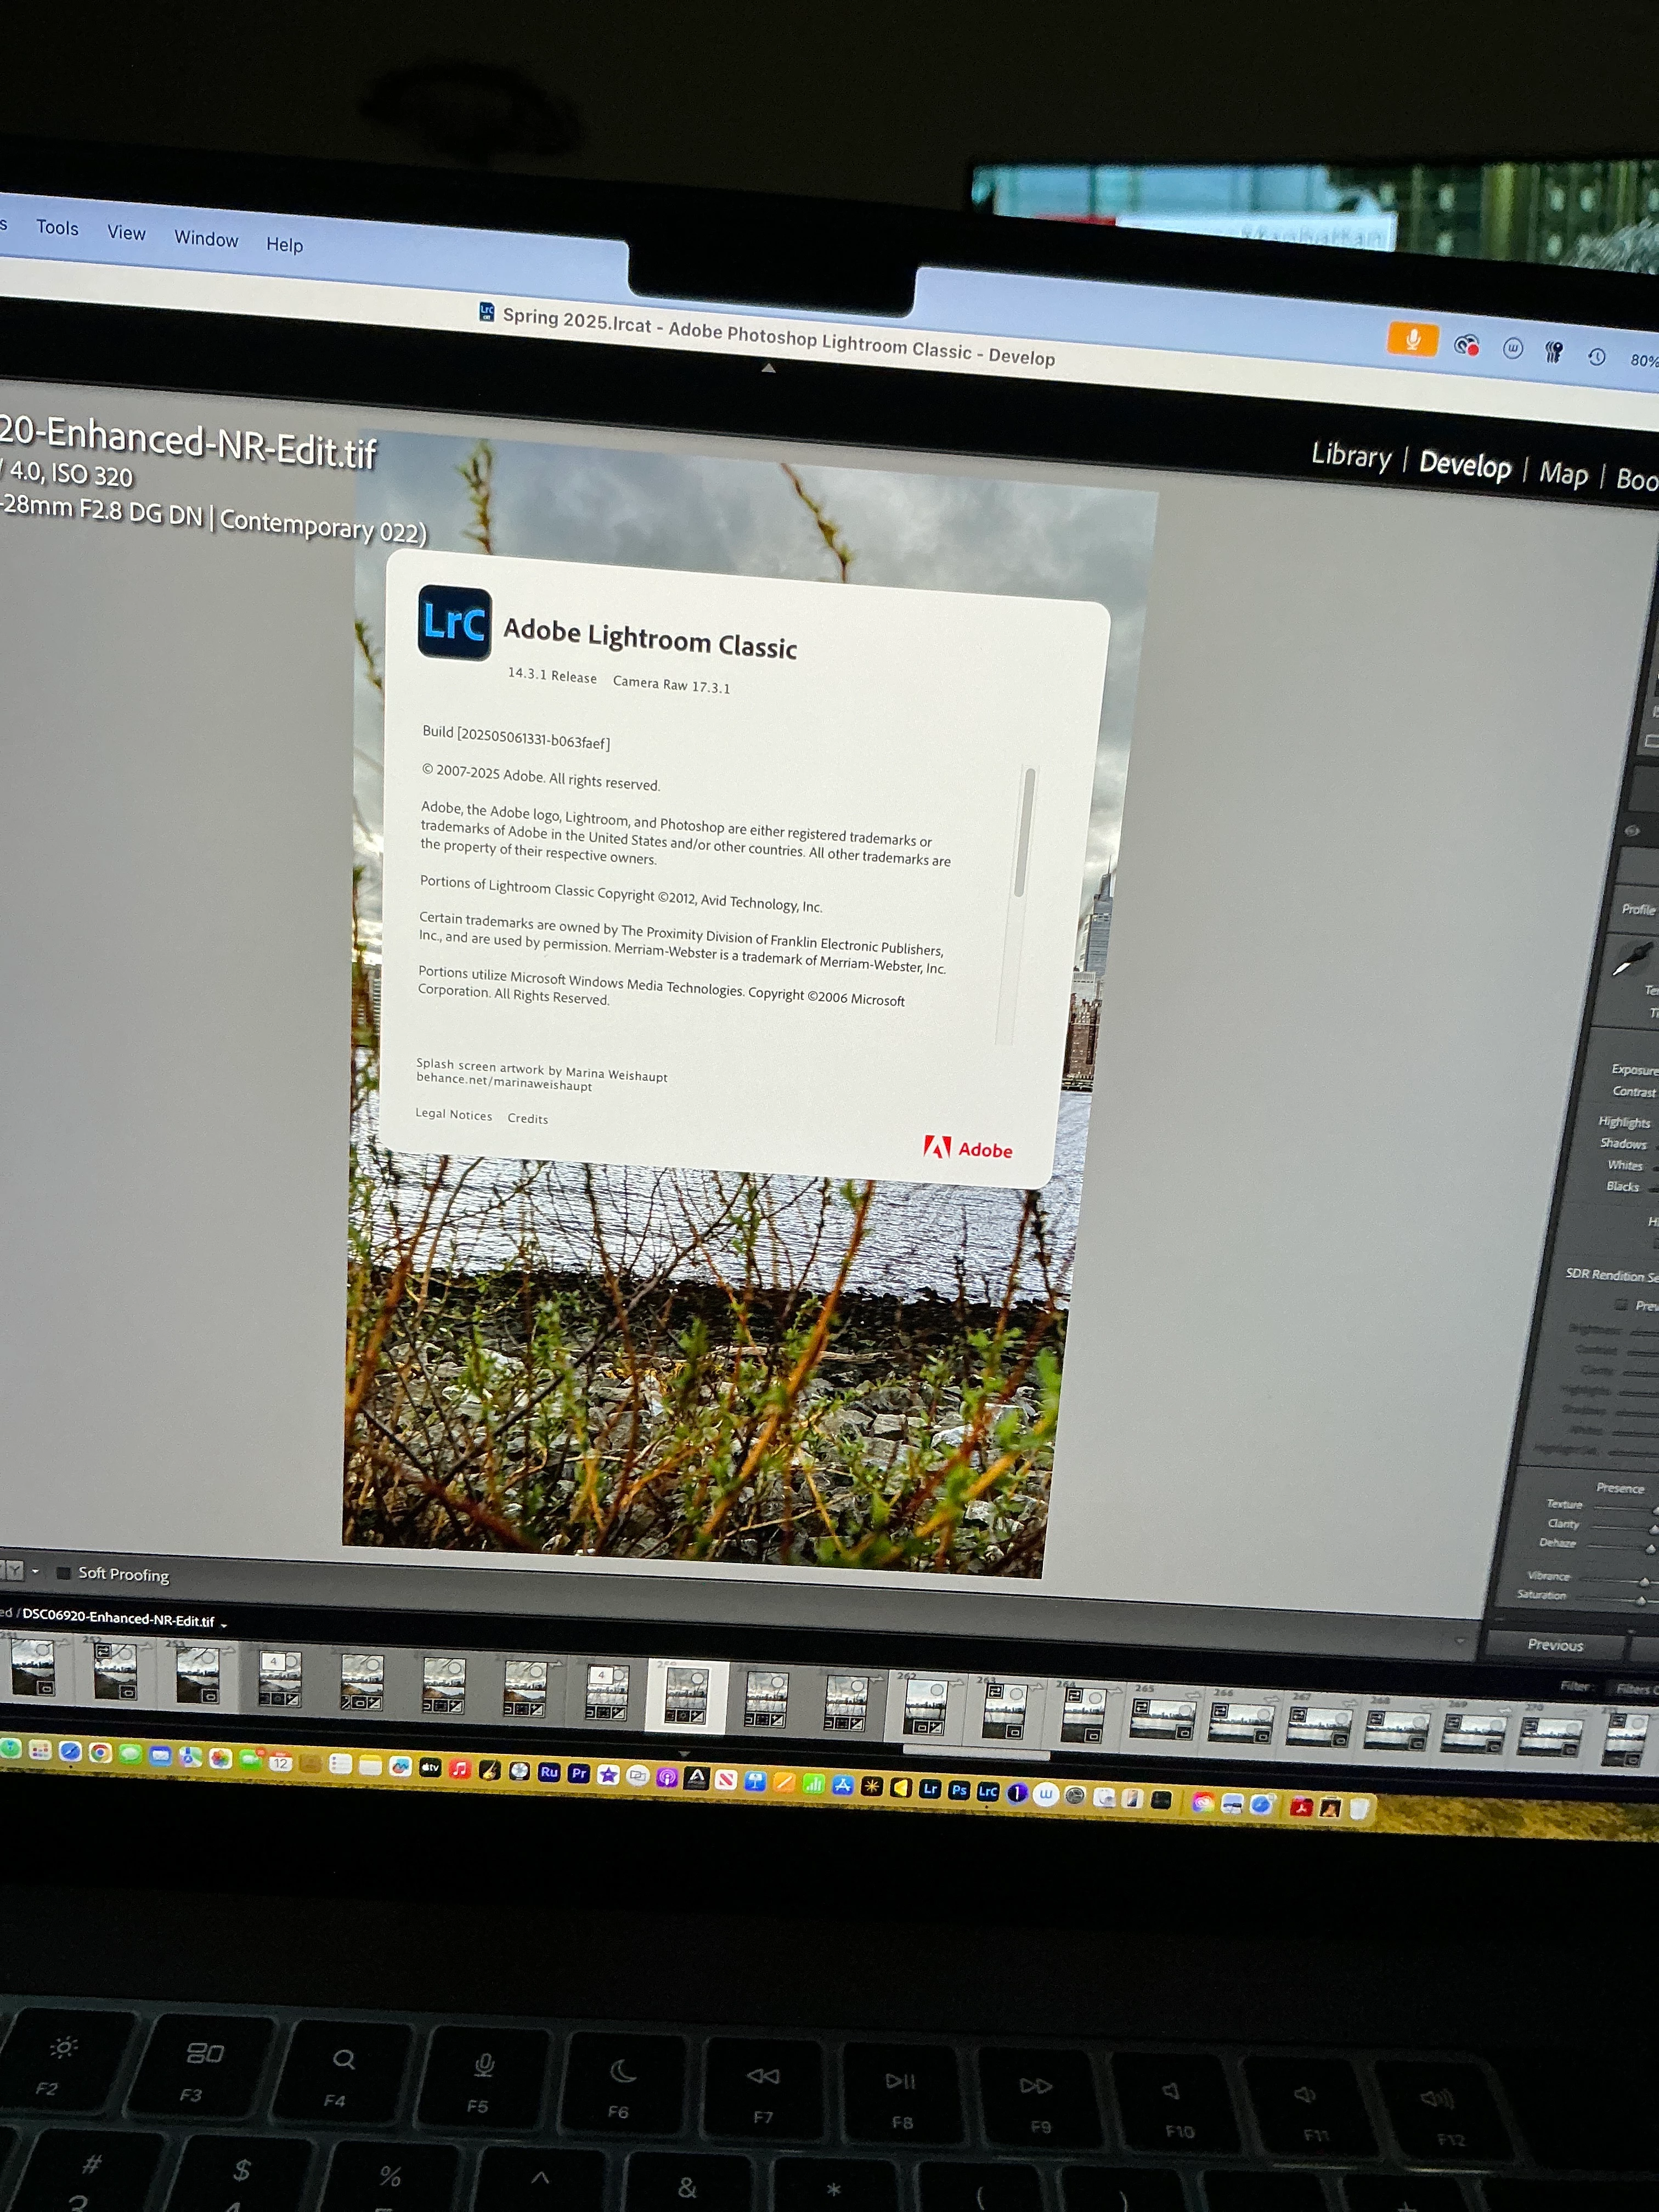
Task: Open the Window menu
Action: coord(206,238)
